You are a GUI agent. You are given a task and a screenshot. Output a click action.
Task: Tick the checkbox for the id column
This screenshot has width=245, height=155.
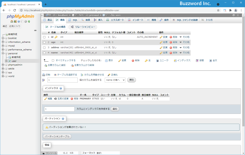point(44,37)
